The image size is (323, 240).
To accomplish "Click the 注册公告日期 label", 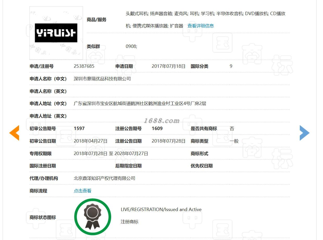I will coord(128,141).
